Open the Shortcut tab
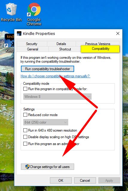This screenshot has height=191, width=128. tap(65, 49)
